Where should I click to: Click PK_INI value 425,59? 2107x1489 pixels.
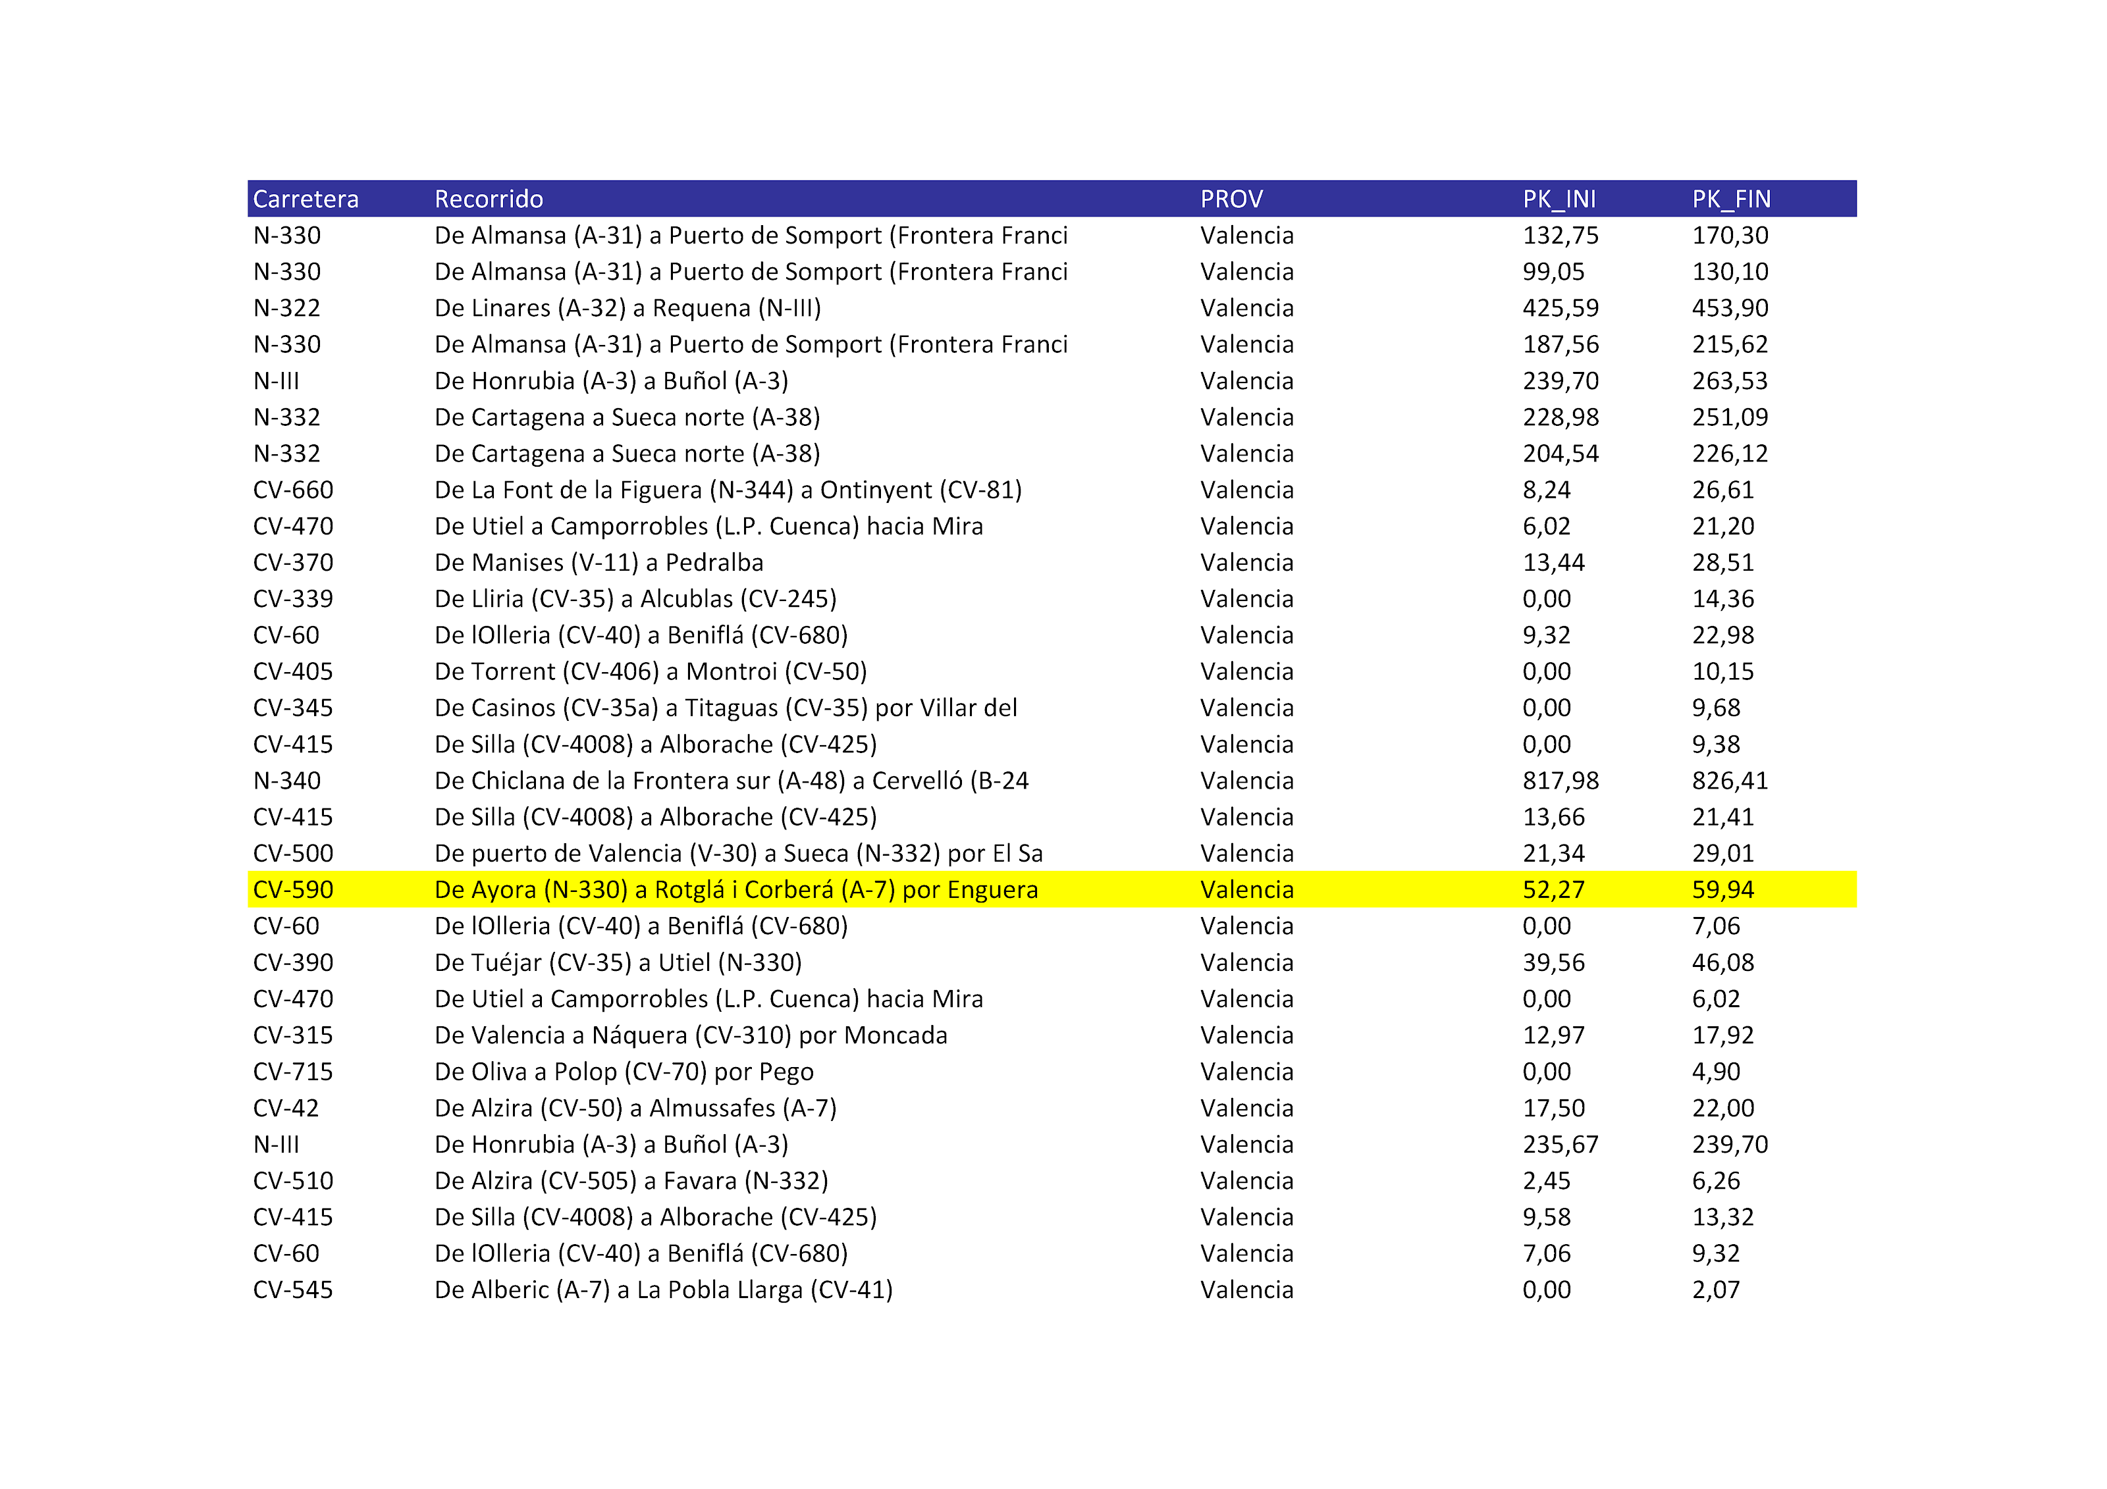1561,308
